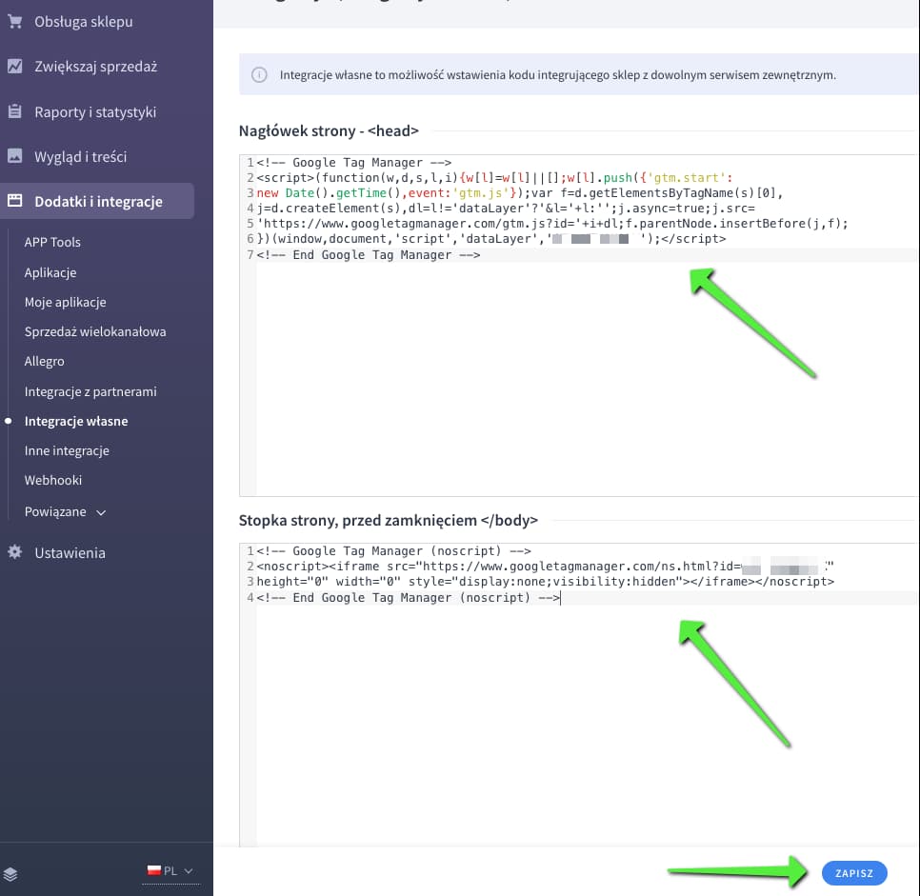This screenshot has height=896, width=920.
Task: Click the layers icon at sidebar bottom
Action: [10, 874]
